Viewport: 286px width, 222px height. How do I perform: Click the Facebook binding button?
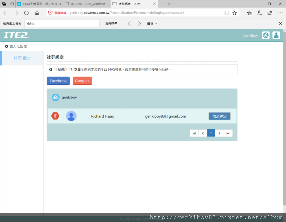point(58,81)
